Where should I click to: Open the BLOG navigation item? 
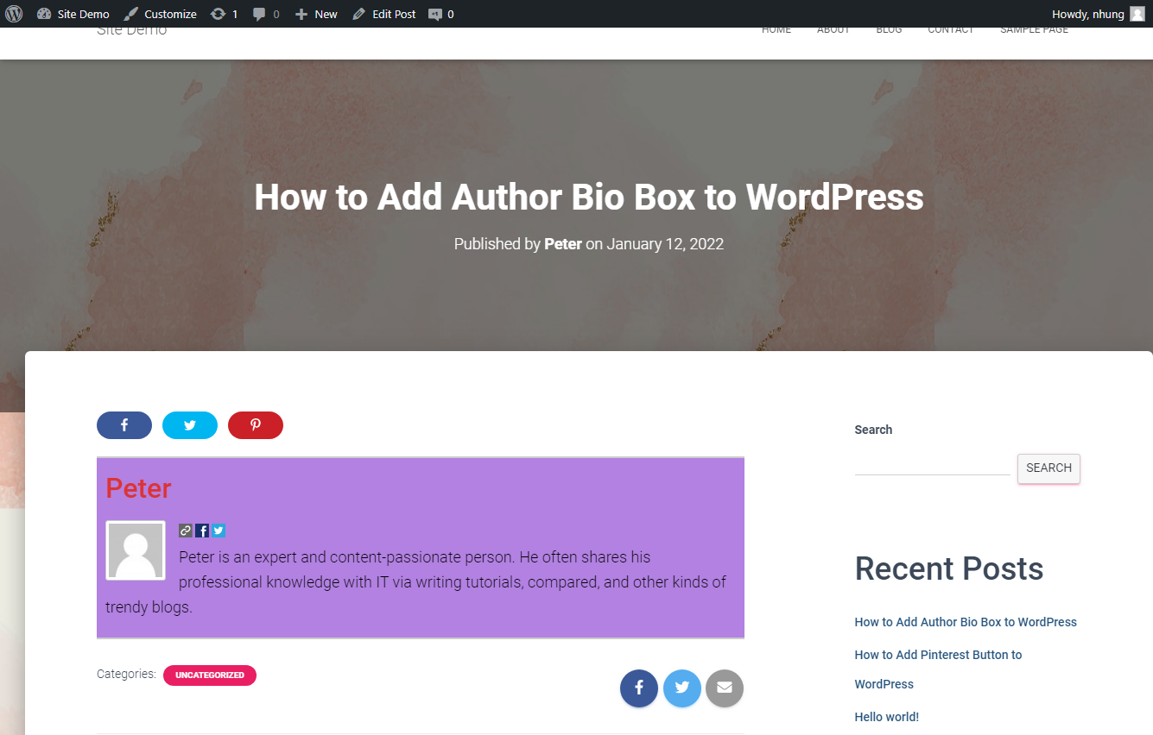(889, 30)
